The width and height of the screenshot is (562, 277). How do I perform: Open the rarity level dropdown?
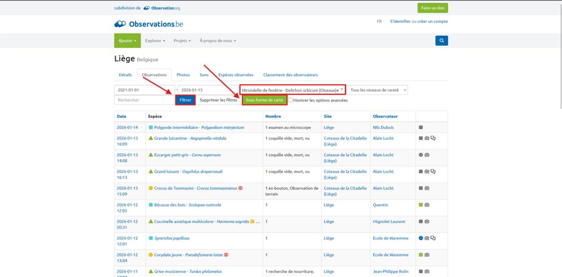coord(378,90)
